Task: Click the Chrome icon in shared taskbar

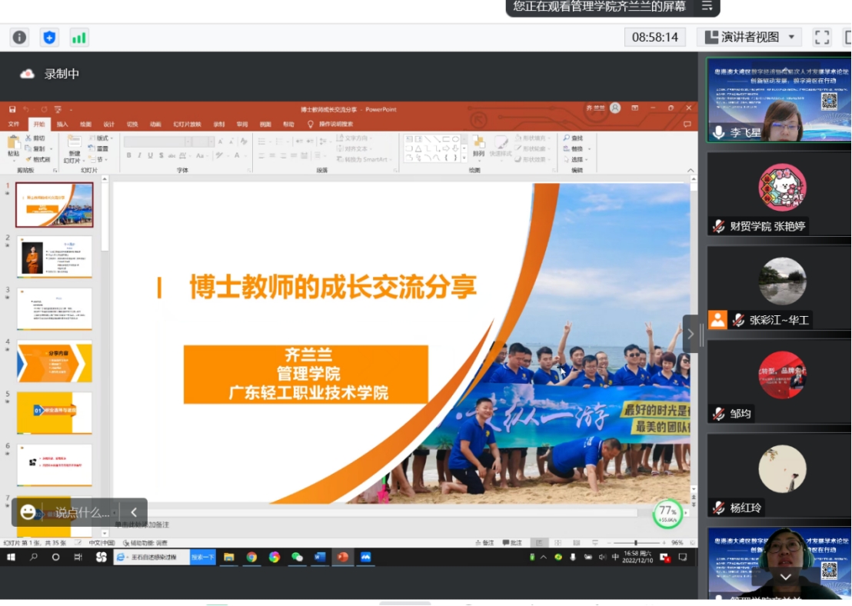Action: pos(251,557)
